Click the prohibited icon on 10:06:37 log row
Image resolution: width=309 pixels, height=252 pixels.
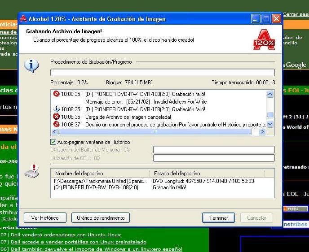tap(56, 124)
